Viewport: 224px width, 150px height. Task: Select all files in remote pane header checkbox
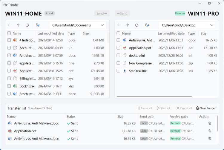click(x=118, y=33)
